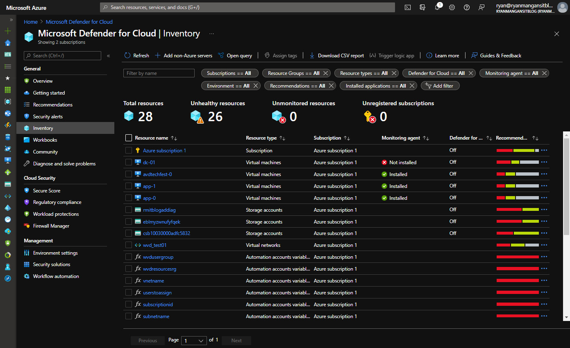Image resolution: width=570 pixels, height=348 pixels.
Task: Open the Feedback icon in top bar
Action: [x=481, y=7]
